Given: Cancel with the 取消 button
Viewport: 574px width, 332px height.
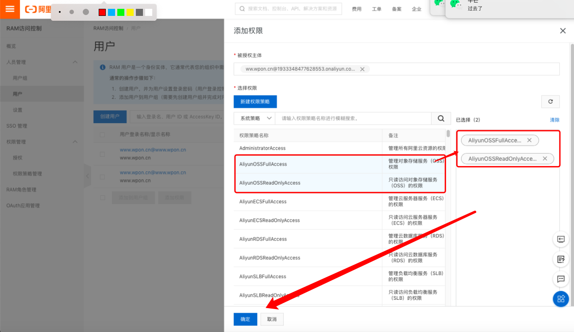Looking at the screenshot, I should (x=272, y=319).
